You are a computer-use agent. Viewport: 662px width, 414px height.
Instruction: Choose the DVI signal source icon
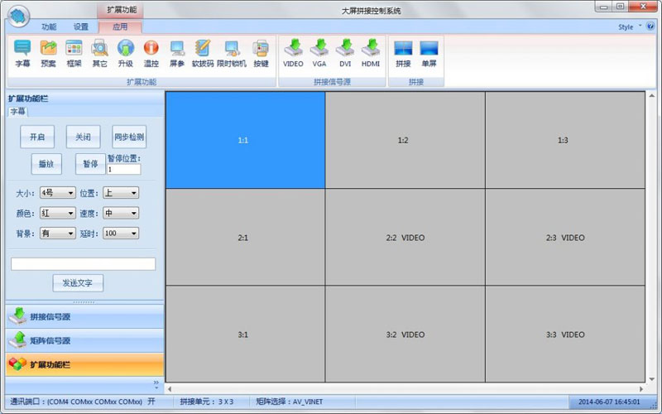pyautogui.click(x=345, y=53)
